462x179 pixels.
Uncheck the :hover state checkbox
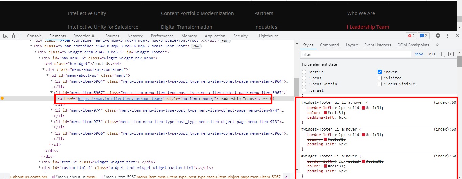pyautogui.click(x=380, y=72)
